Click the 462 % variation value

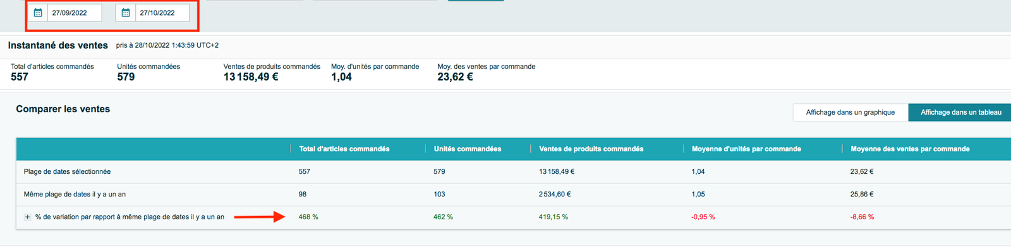click(443, 217)
